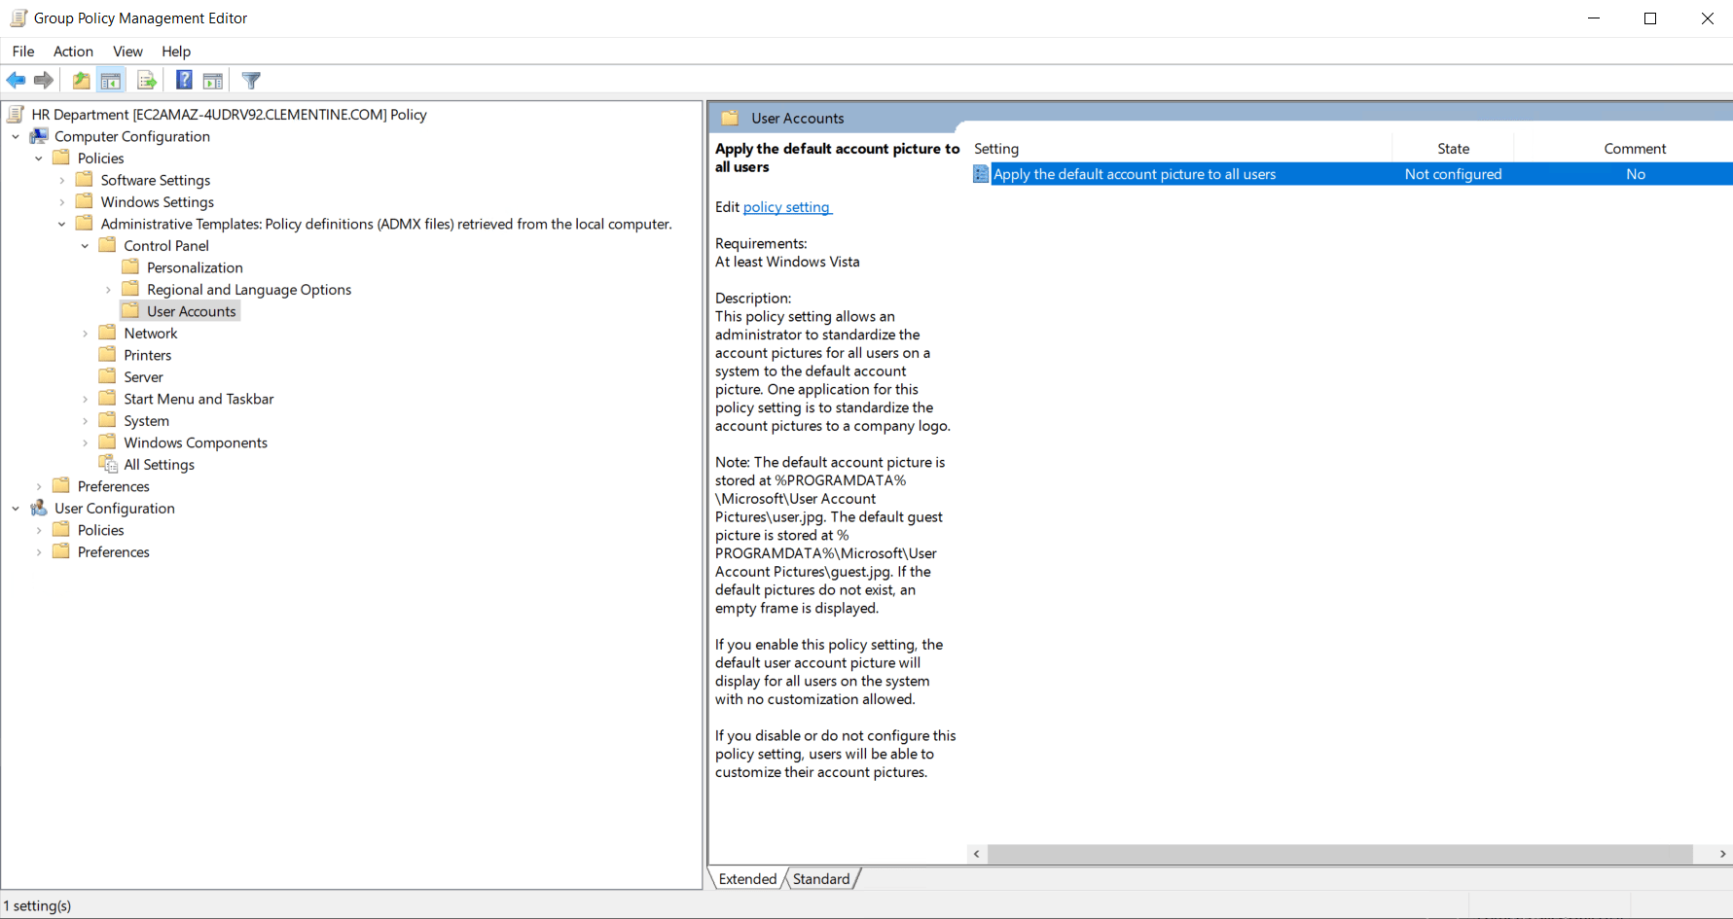Toggle the Show/Hide Action Pane icon
The image size is (1733, 919).
pyautogui.click(x=213, y=80)
